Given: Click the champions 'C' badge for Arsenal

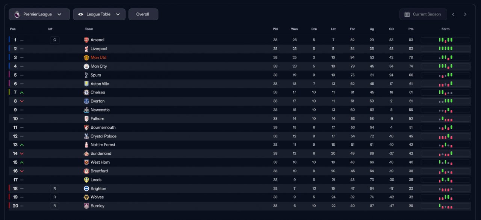Looking at the screenshot, I should pyautogui.click(x=54, y=40).
